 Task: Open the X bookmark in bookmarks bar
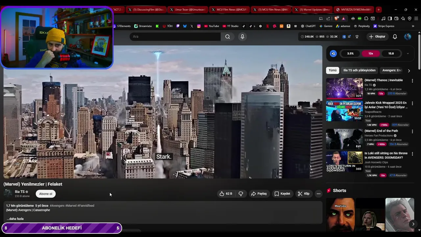point(192,26)
